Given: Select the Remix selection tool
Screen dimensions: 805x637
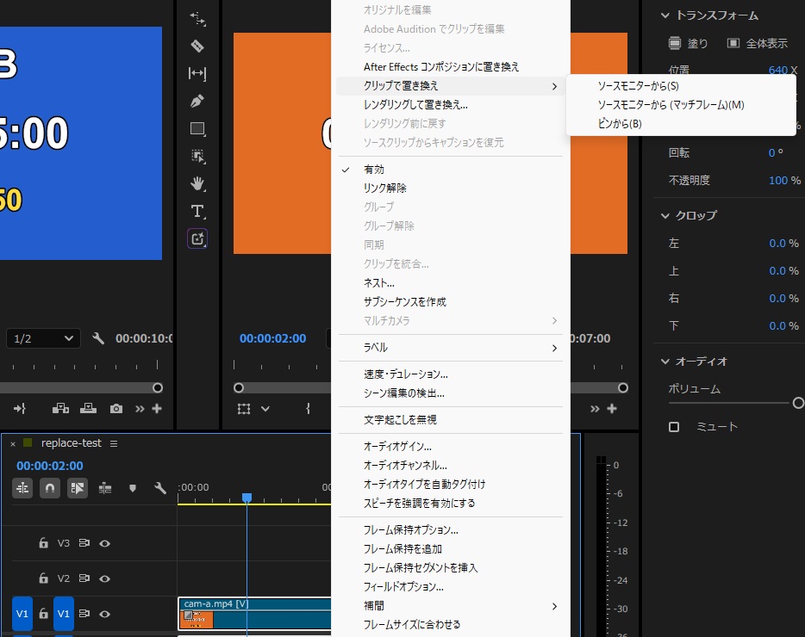Looking at the screenshot, I should pos(197,156).
